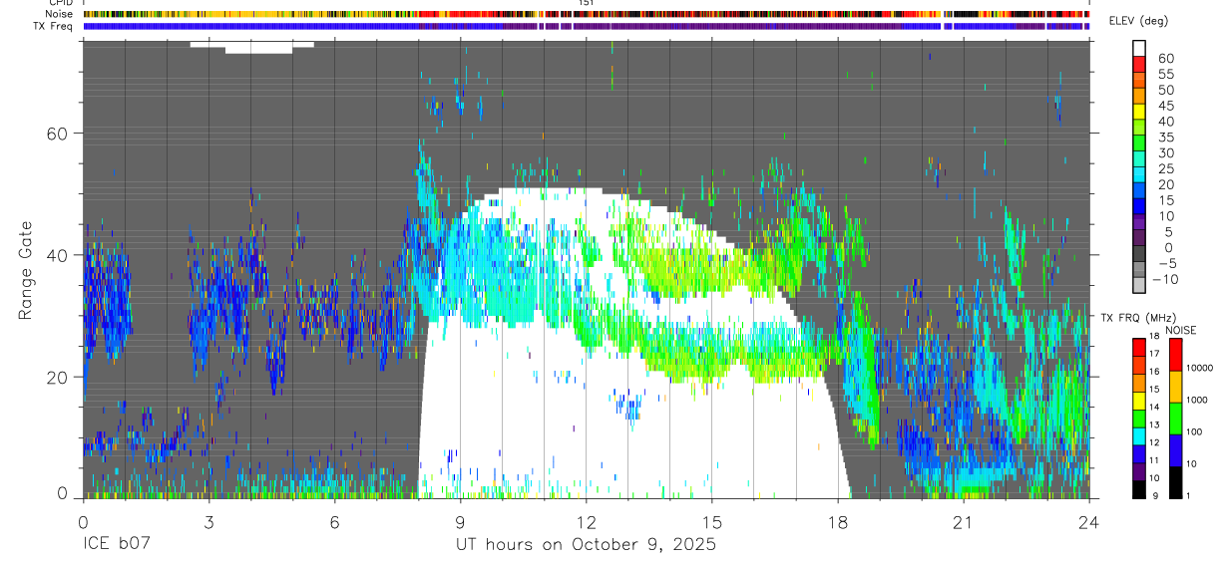Select red top segment of NOISE colorbar
The image size is (1225, 565).
pyautogui.click(x=1175, y=355)
